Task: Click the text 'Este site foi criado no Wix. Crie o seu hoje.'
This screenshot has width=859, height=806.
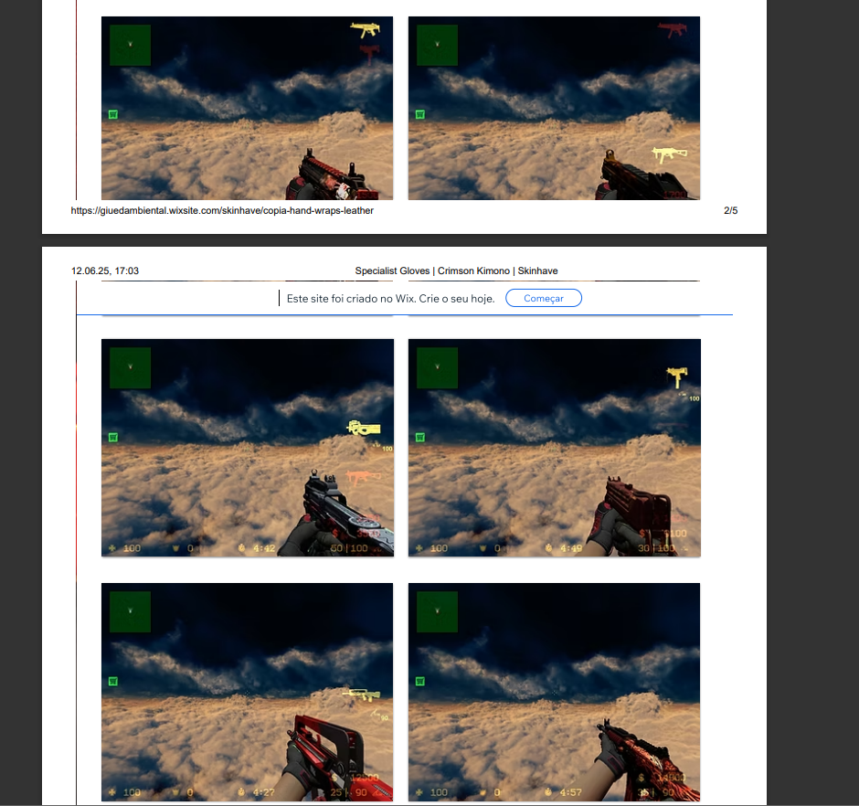Action: tap(390, 299)
